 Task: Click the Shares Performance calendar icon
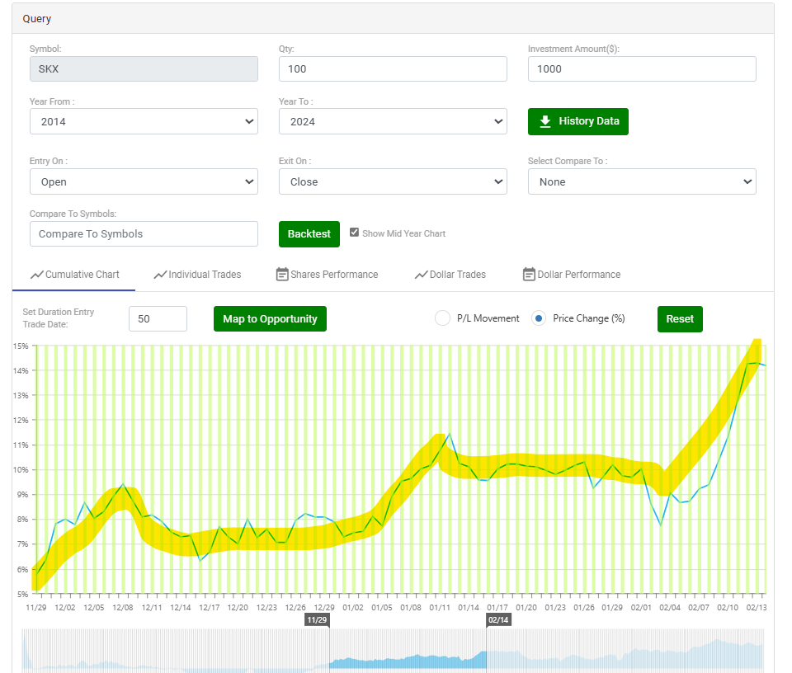282,274
